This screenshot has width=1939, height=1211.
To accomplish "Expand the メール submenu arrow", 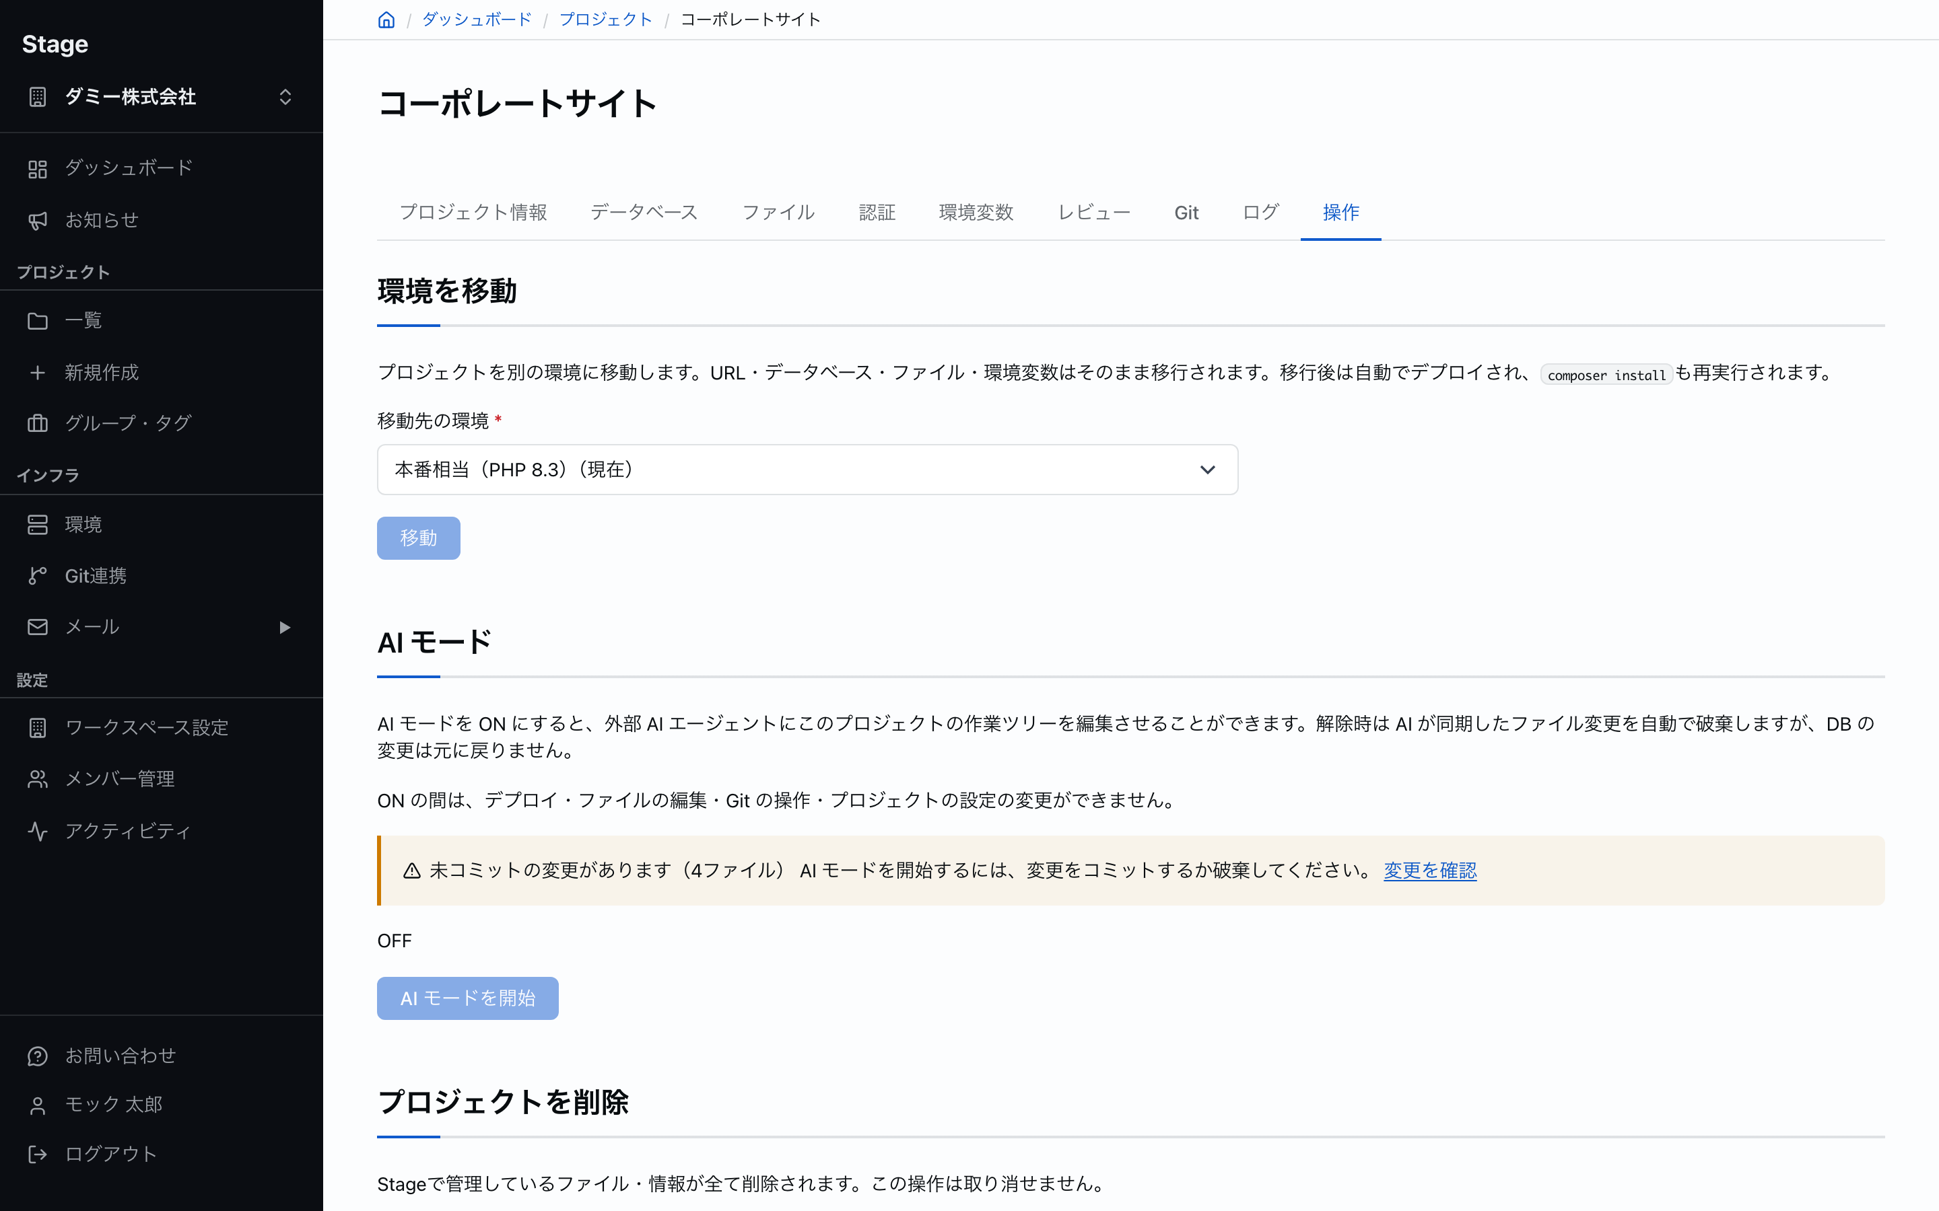I will (284, 627).
